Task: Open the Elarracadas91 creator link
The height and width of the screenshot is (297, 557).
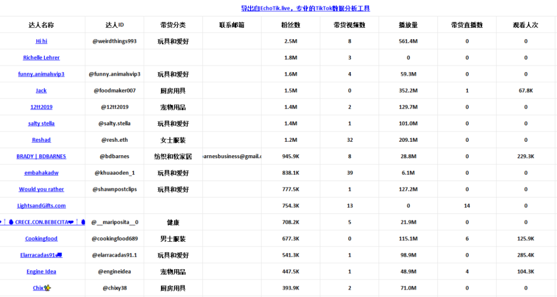Action: [41, 255]
